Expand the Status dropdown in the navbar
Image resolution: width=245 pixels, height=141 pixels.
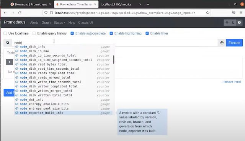(x=60, y=23)
